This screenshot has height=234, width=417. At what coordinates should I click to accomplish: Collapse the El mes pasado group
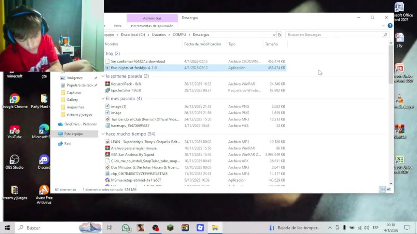pyautogui.click(x=103, y=98)
